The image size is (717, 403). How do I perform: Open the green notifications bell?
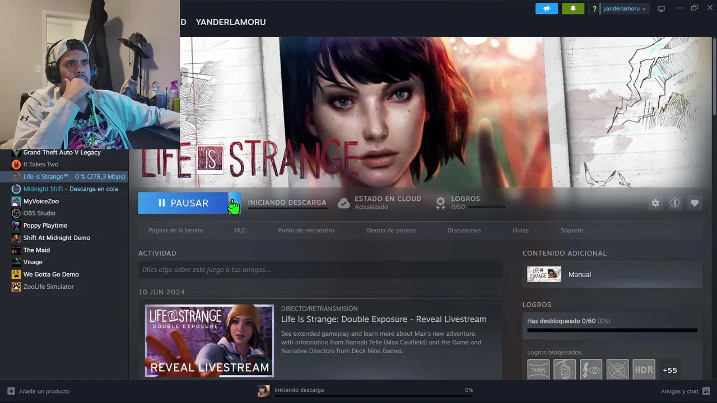[x=572, y=8]
